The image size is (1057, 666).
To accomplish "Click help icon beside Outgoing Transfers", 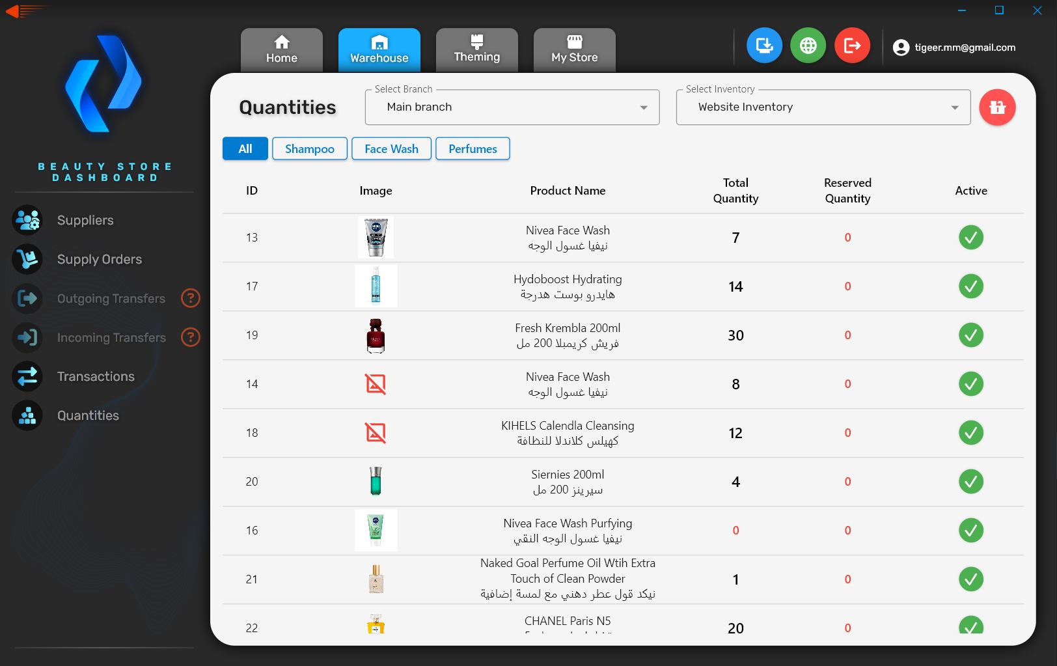I will click(x=190, y=298).
